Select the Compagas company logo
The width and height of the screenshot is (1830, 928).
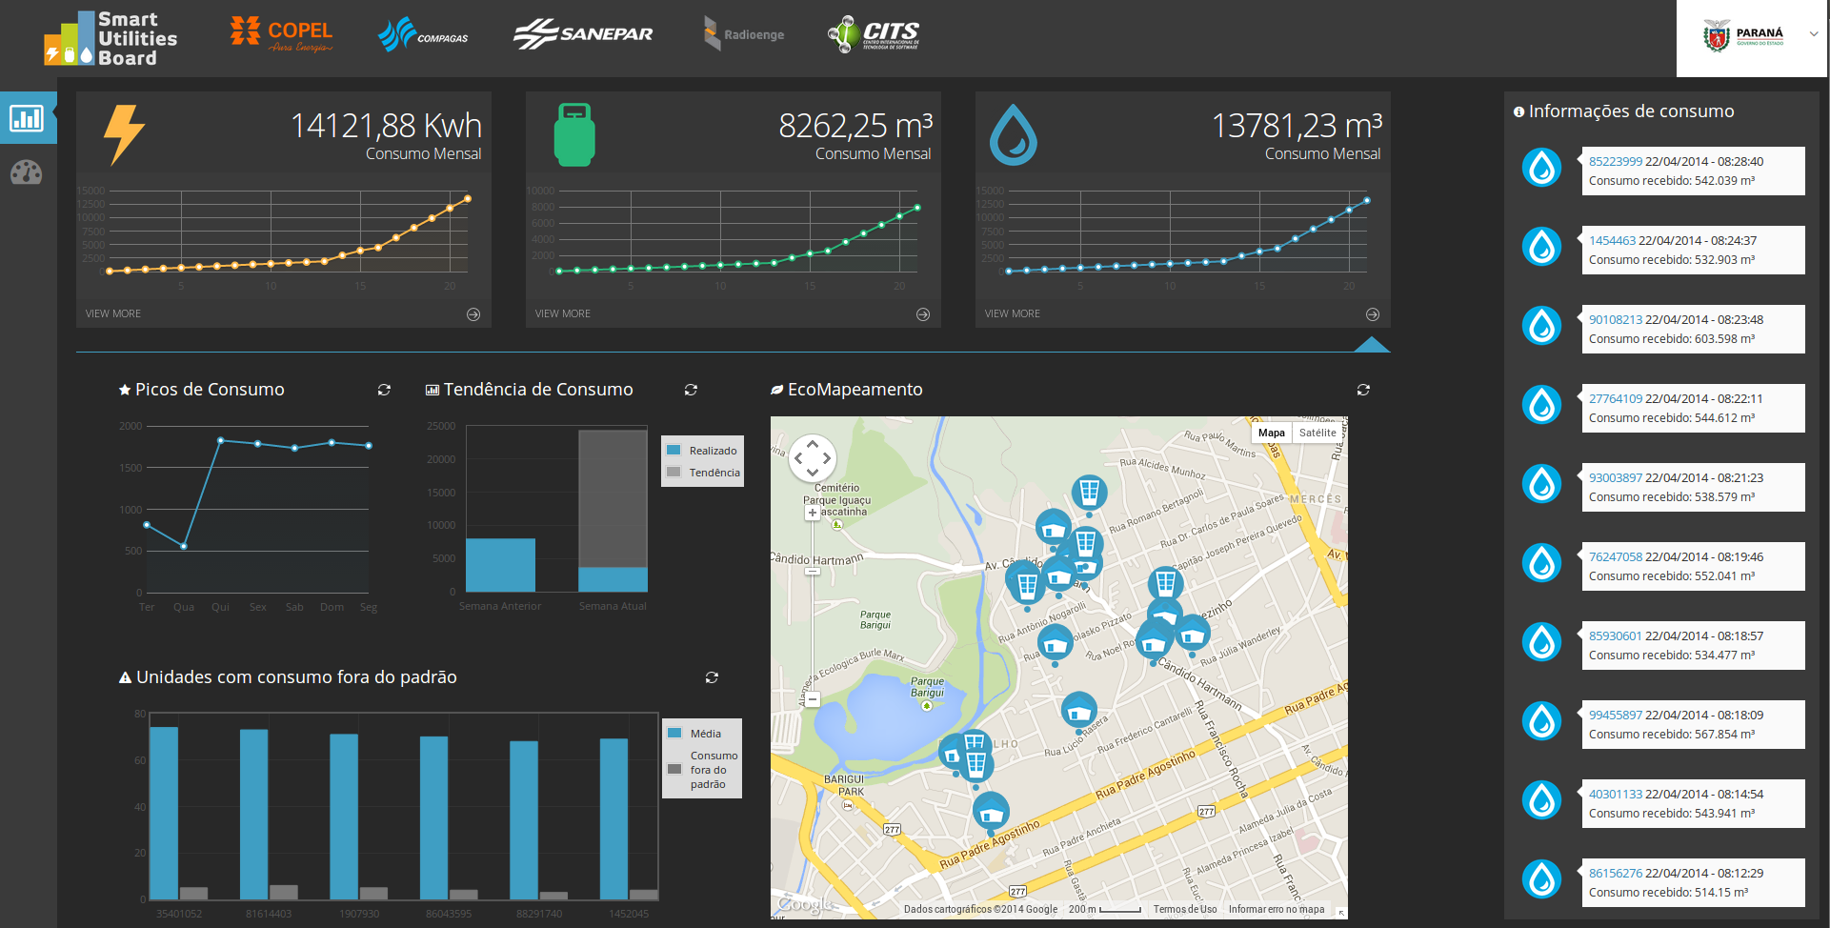coord(423,35)
